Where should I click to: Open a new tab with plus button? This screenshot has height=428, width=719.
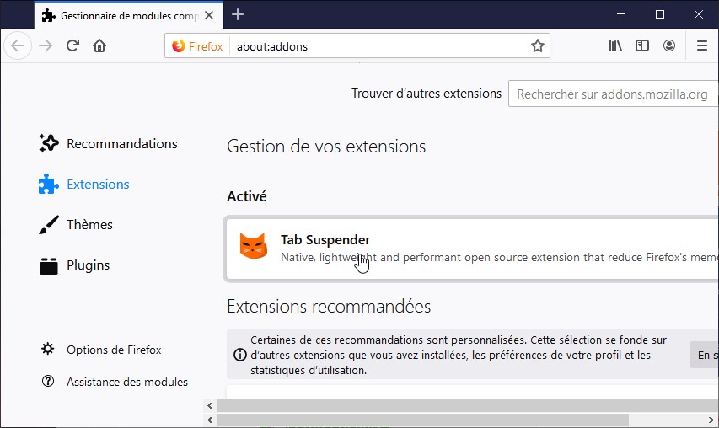[238, 14]
